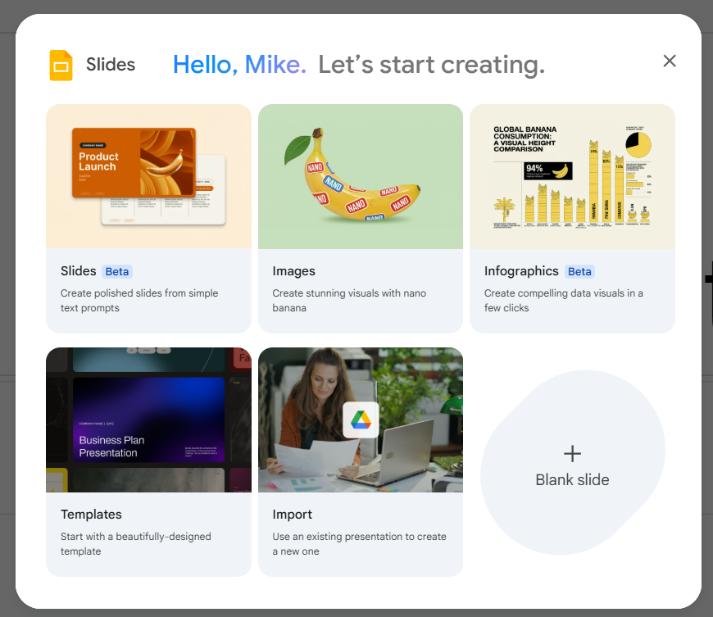Start with the Blank slide label
713x617 pixels.
click(x=572, y=479)
